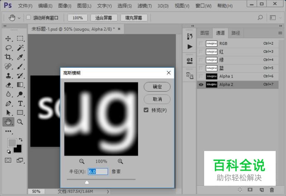Select the Rectangle shape tool

click(20, 113)
